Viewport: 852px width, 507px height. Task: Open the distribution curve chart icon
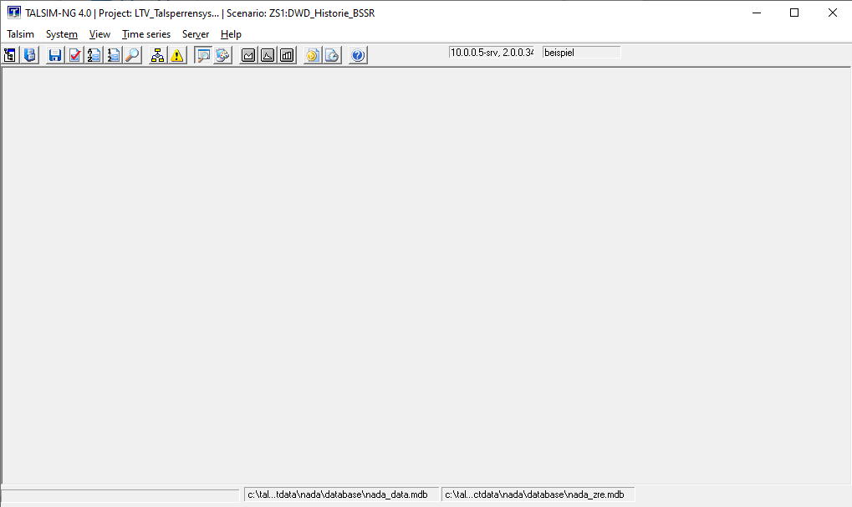[x=268, y=55]
